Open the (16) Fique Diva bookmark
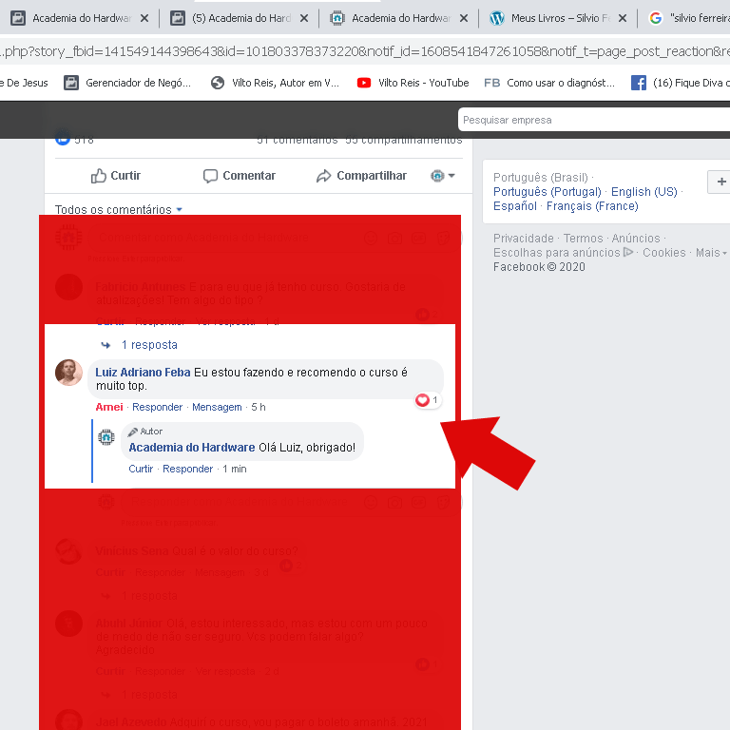Viewport: 730px width, 730px height. tap(681, 83)
